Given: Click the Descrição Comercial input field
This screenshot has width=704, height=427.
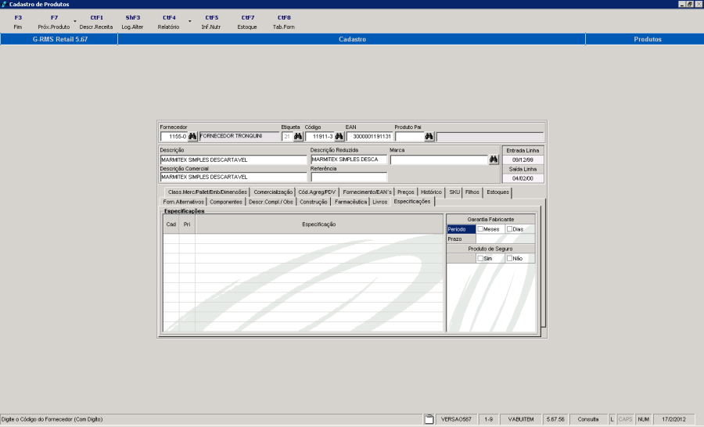Looking at the screenshot, I should tap(233, 177).
